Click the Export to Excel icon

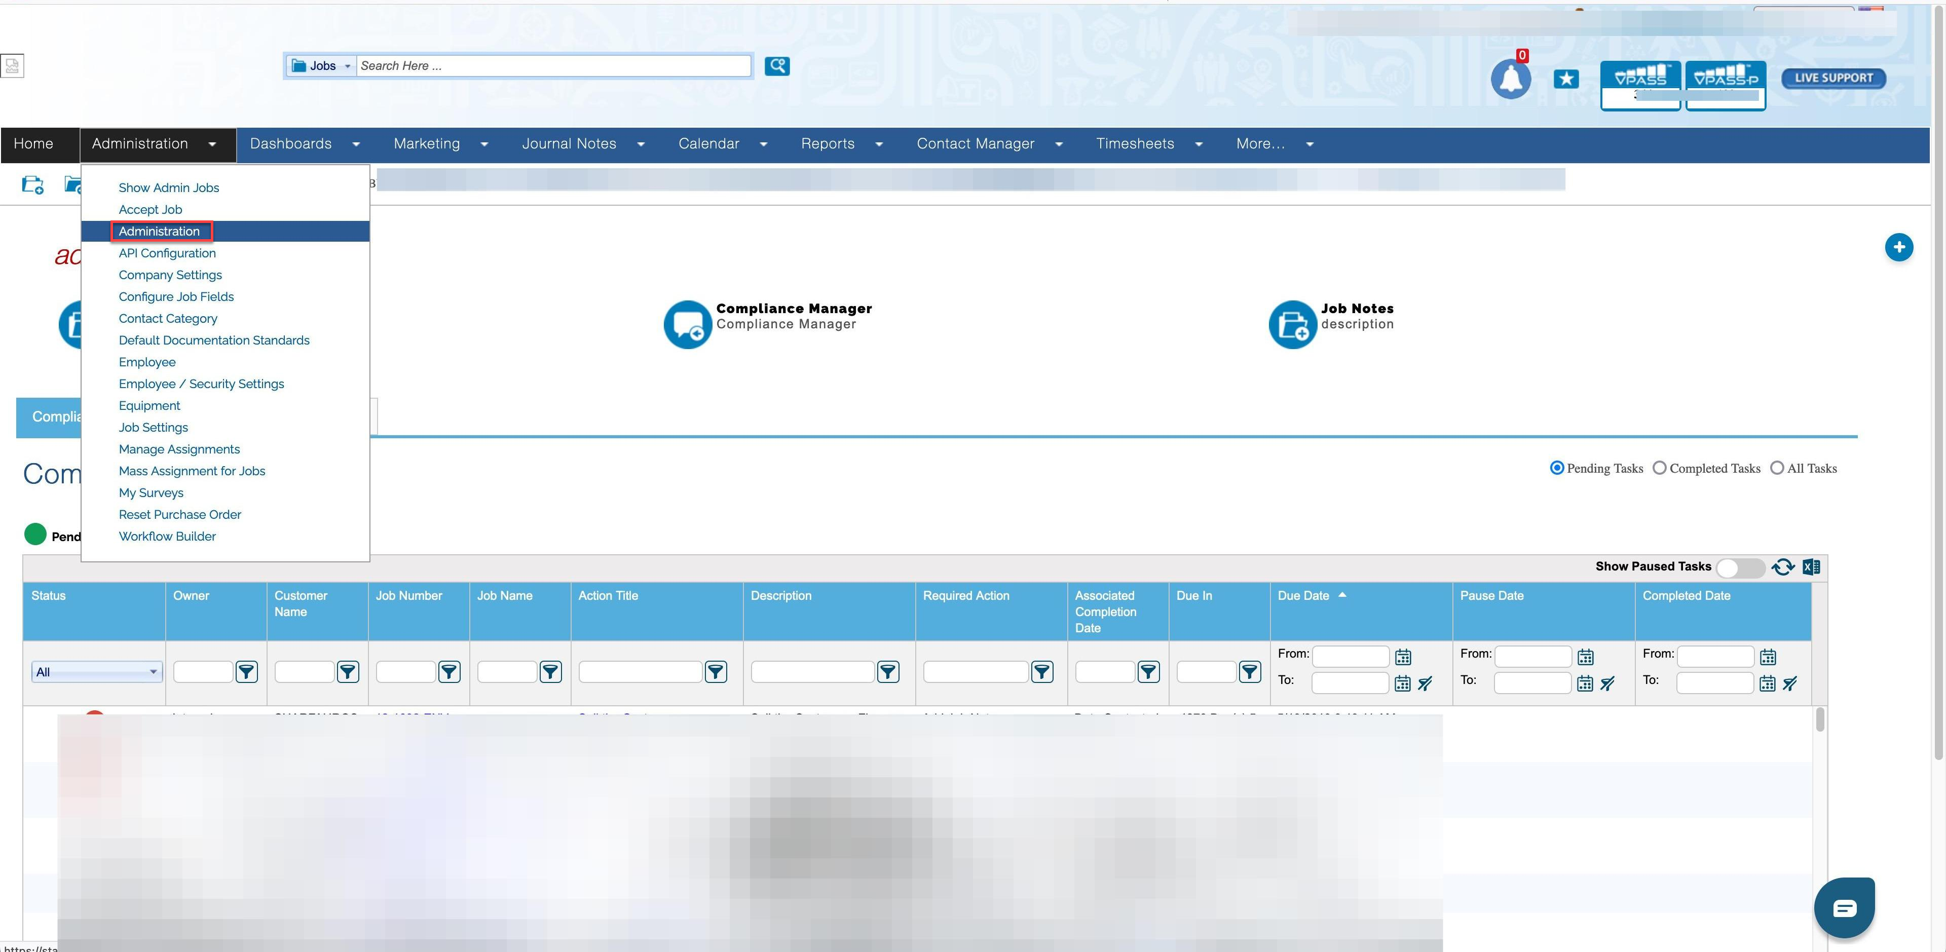click(1811, 566)
